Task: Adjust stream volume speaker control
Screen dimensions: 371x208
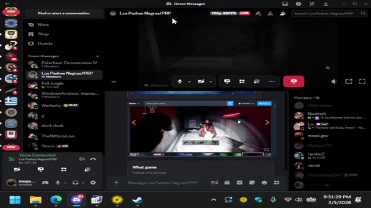Action: coord(334,81)
